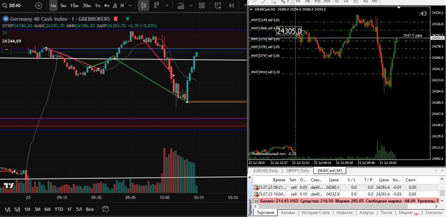Click the TradingView logo on the chart

pyautogui.click(x=9, y=185)
